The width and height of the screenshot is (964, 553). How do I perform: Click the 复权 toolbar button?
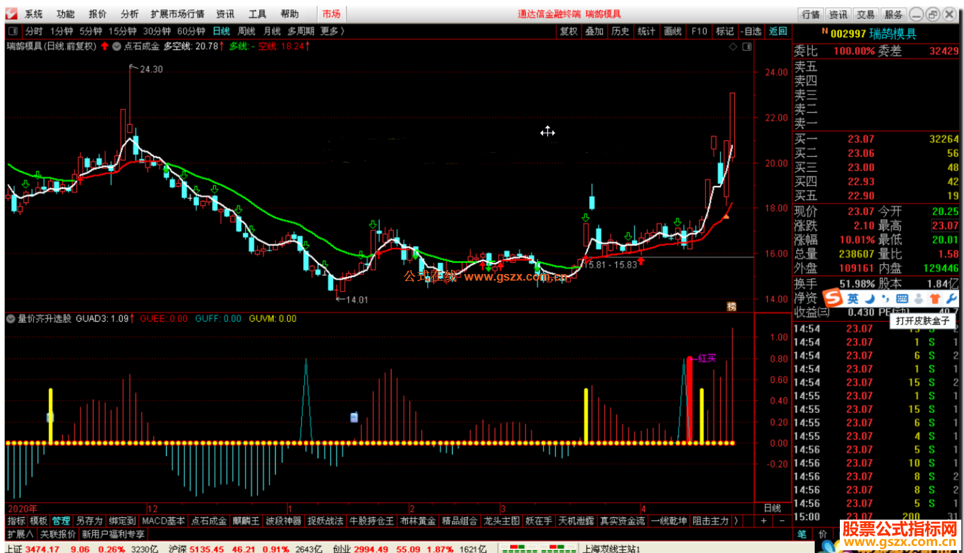tap(569, 31)
